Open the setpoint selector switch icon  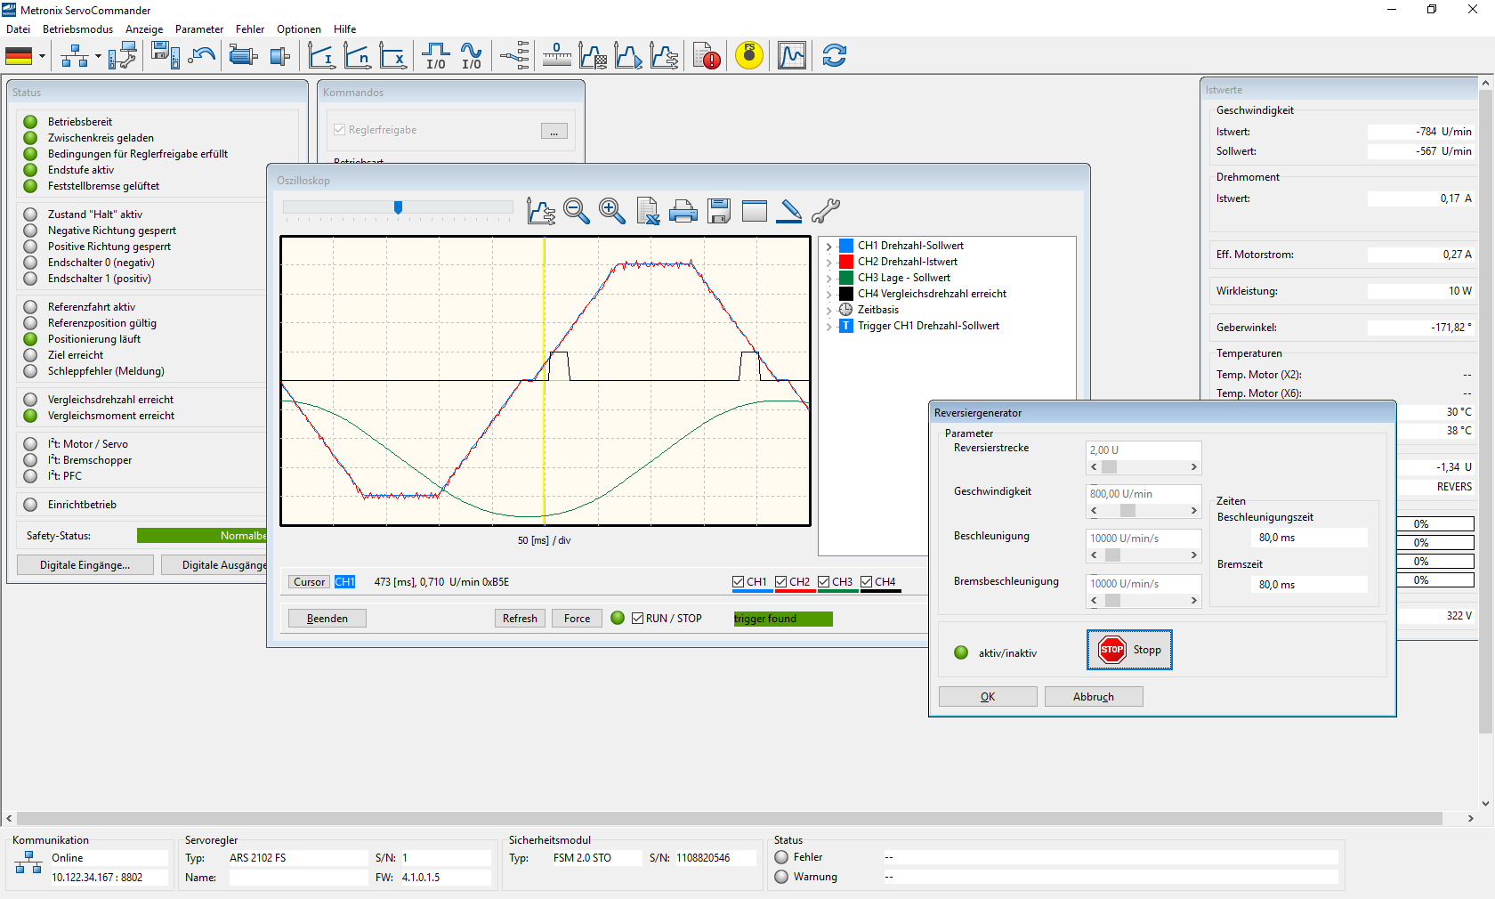point(515,56)
